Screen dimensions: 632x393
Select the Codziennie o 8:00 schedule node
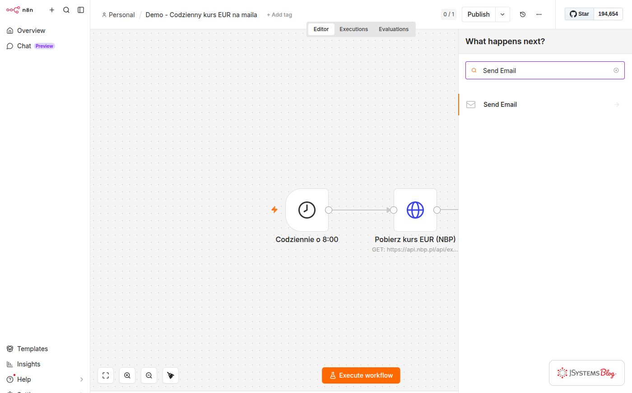[x=307, y=210]
